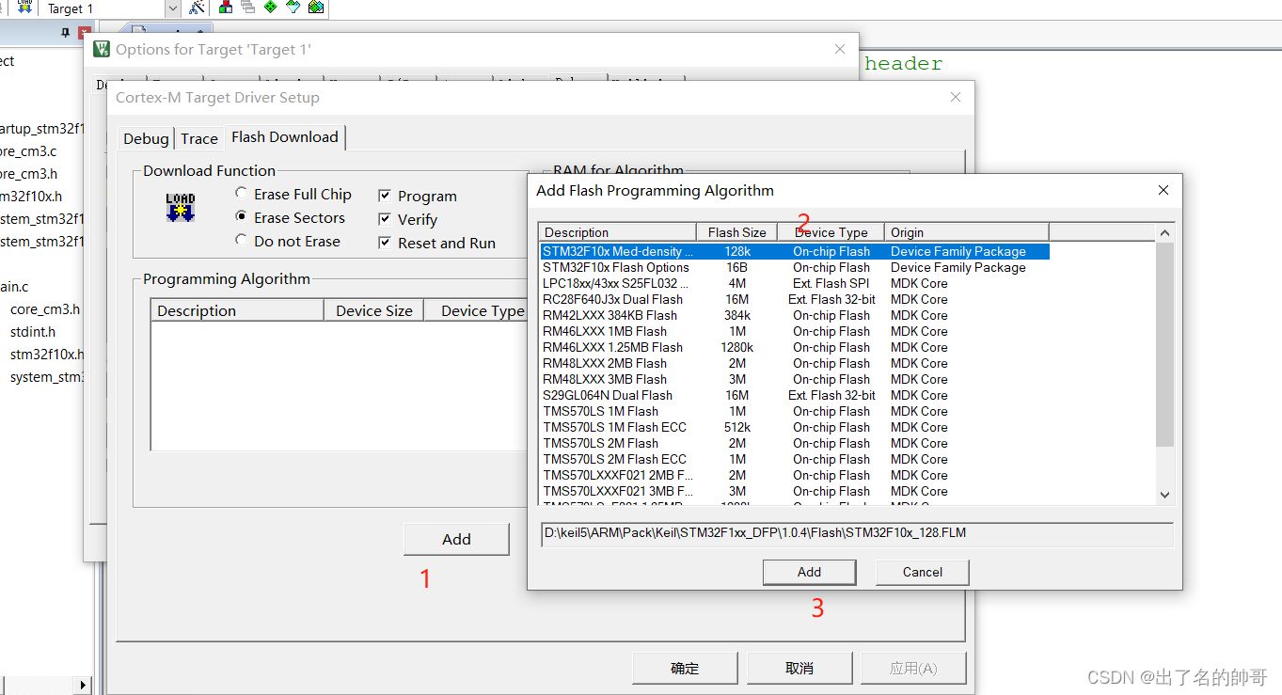Click the Manage Project Items blocks icon
This screenshot has width=1282, height=695.
point(224,8)
